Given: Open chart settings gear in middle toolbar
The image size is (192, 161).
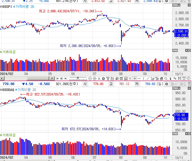Looking at the screenshot, I should tap(103, 78).
